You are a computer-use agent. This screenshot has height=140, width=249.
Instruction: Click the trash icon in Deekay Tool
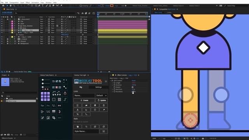[103, 105]
